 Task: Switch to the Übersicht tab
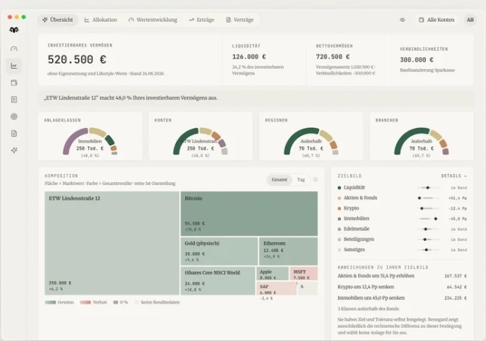(x=58, y=20)
